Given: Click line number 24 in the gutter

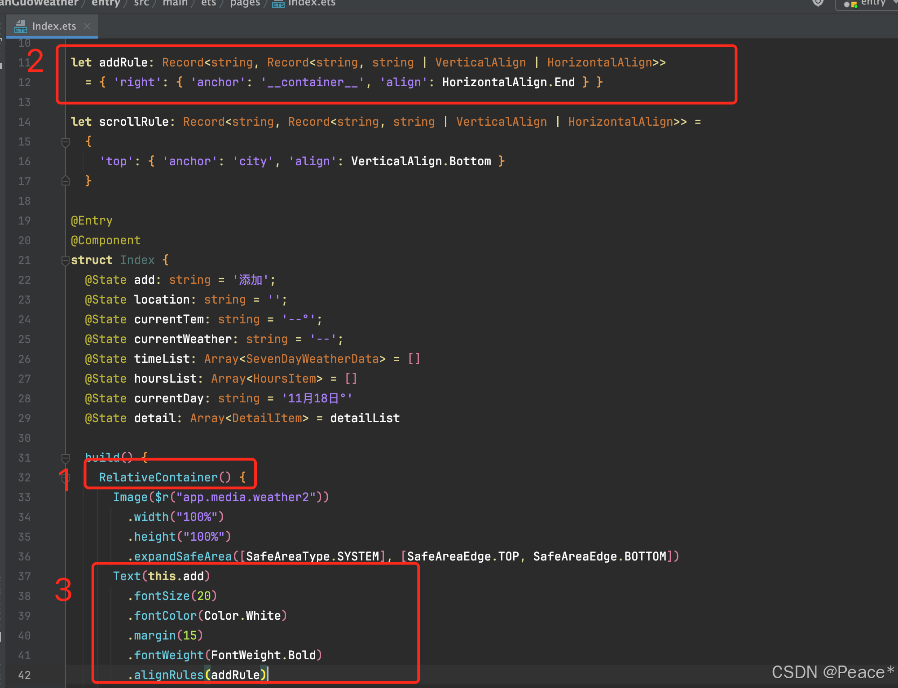Looking at the screenshot, I should (x=24, y=319).
